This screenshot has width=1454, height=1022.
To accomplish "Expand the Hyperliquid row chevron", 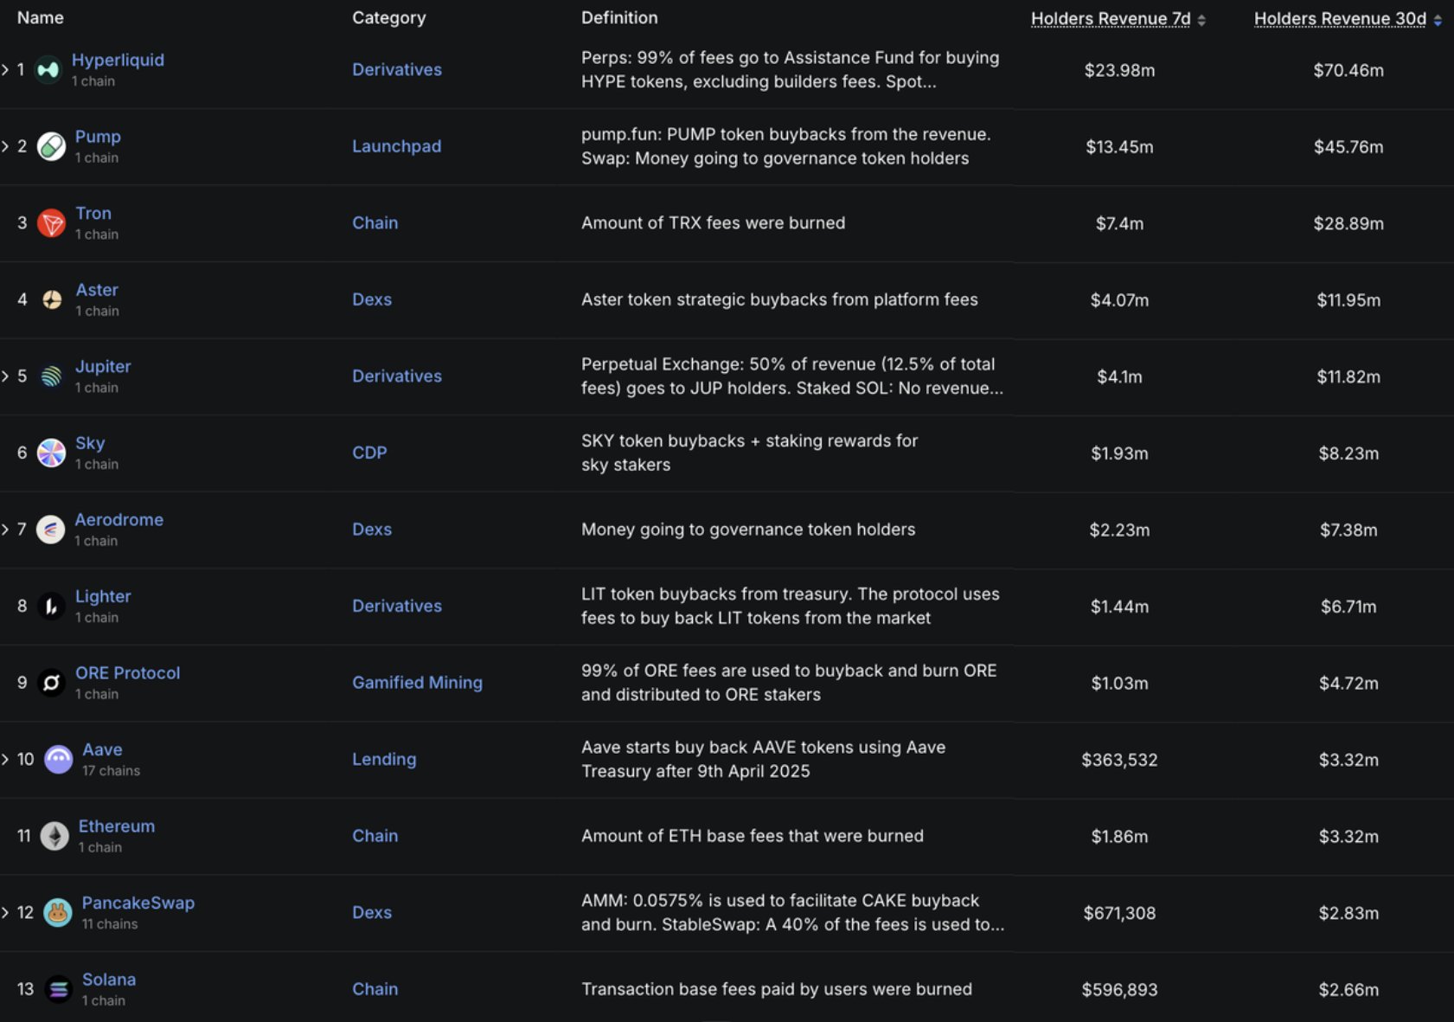I will pos(5,70).
